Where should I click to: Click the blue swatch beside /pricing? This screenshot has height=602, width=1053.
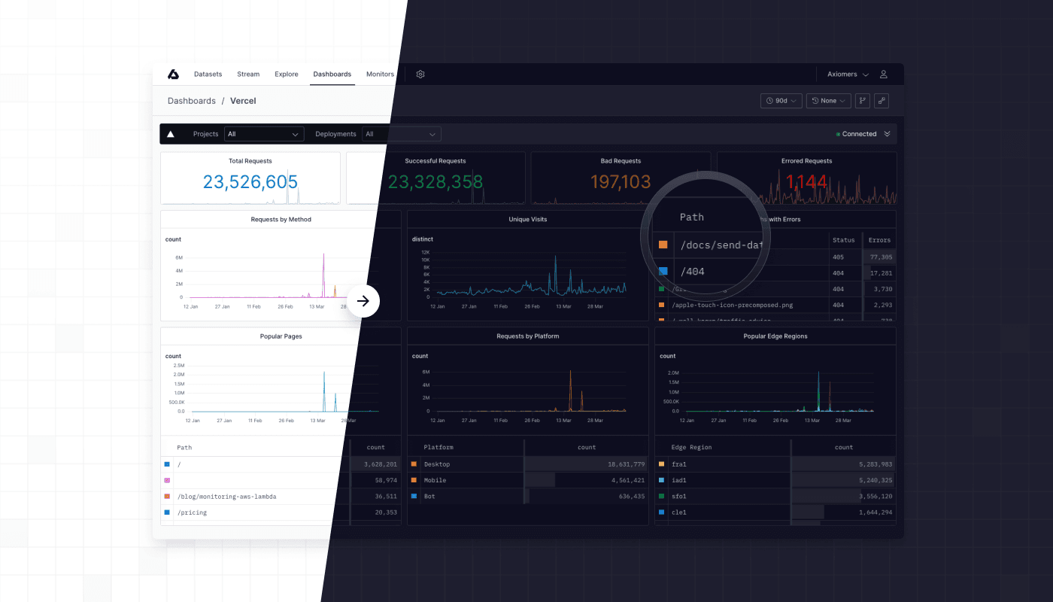coord(167,512)
